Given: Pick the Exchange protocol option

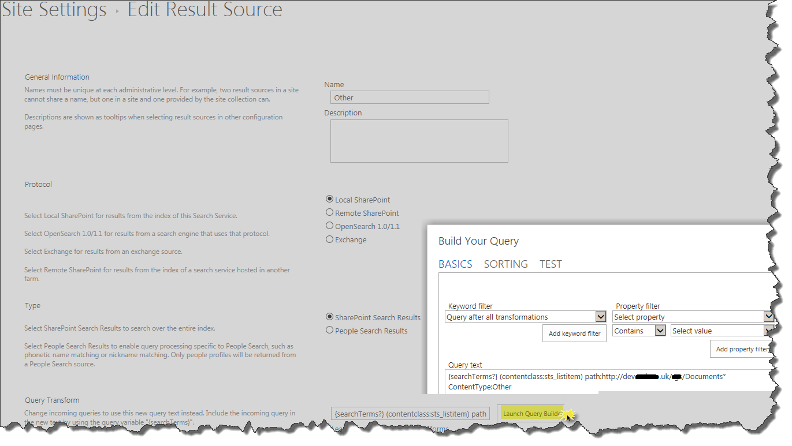Looking at the screenshot, I should [330, 239].
